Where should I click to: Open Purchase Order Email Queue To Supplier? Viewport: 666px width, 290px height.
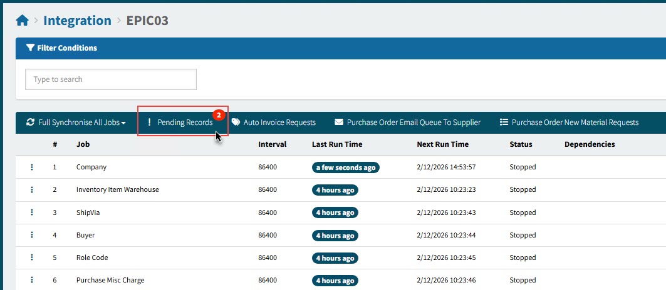pos(407,122)
